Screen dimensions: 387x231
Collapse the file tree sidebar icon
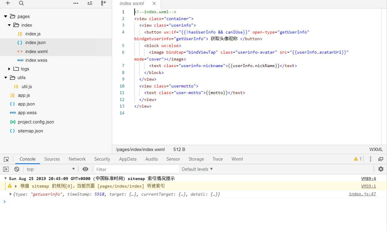(x=103, y=3)
